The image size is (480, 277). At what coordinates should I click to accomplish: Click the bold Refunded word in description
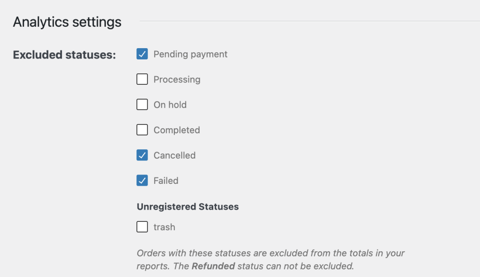click(213, 266)
